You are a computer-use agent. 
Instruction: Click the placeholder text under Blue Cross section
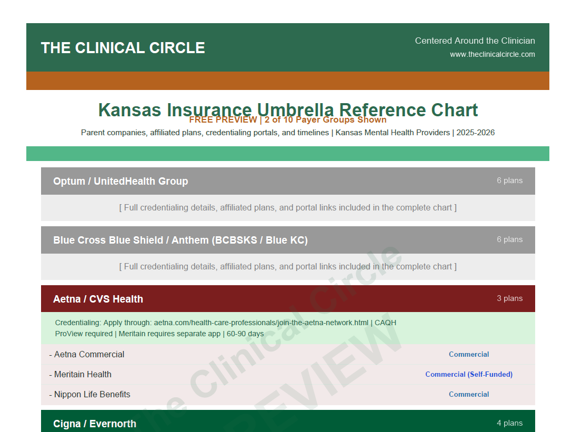pos(288,267)
